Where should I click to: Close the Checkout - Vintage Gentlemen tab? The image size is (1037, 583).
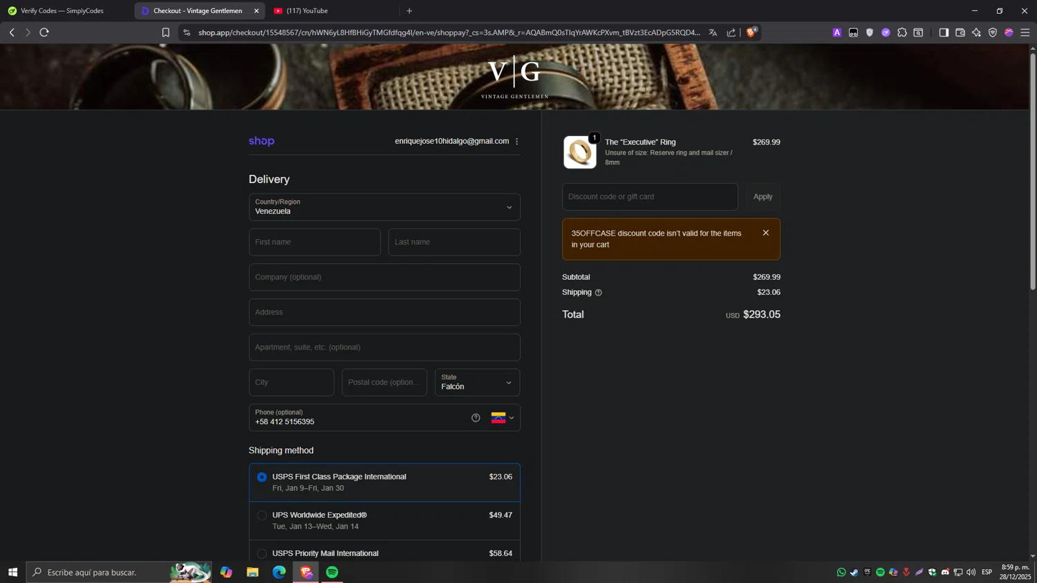pyautogui.click(x=256, y=10)
